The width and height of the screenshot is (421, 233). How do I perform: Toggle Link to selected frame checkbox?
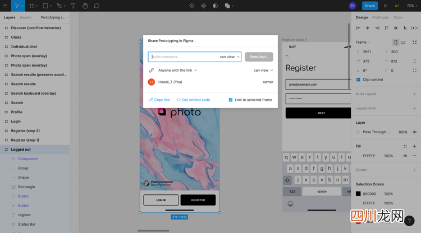(230, 100)
